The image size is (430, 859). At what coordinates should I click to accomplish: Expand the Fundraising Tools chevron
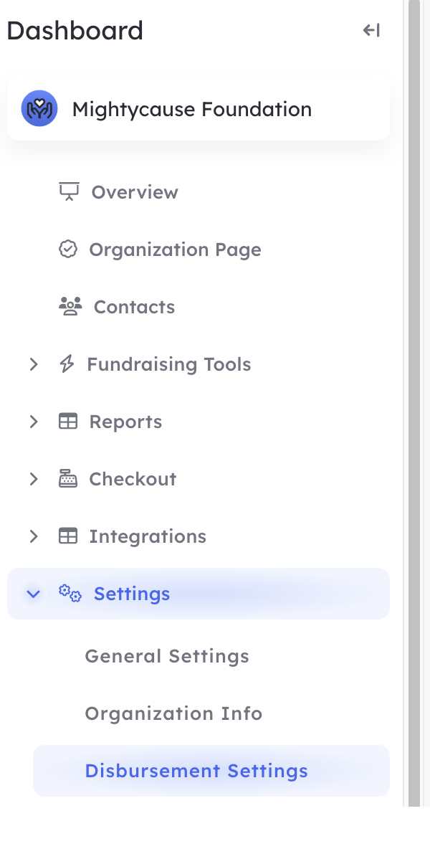pyautogui.click(x=34, y=364)
